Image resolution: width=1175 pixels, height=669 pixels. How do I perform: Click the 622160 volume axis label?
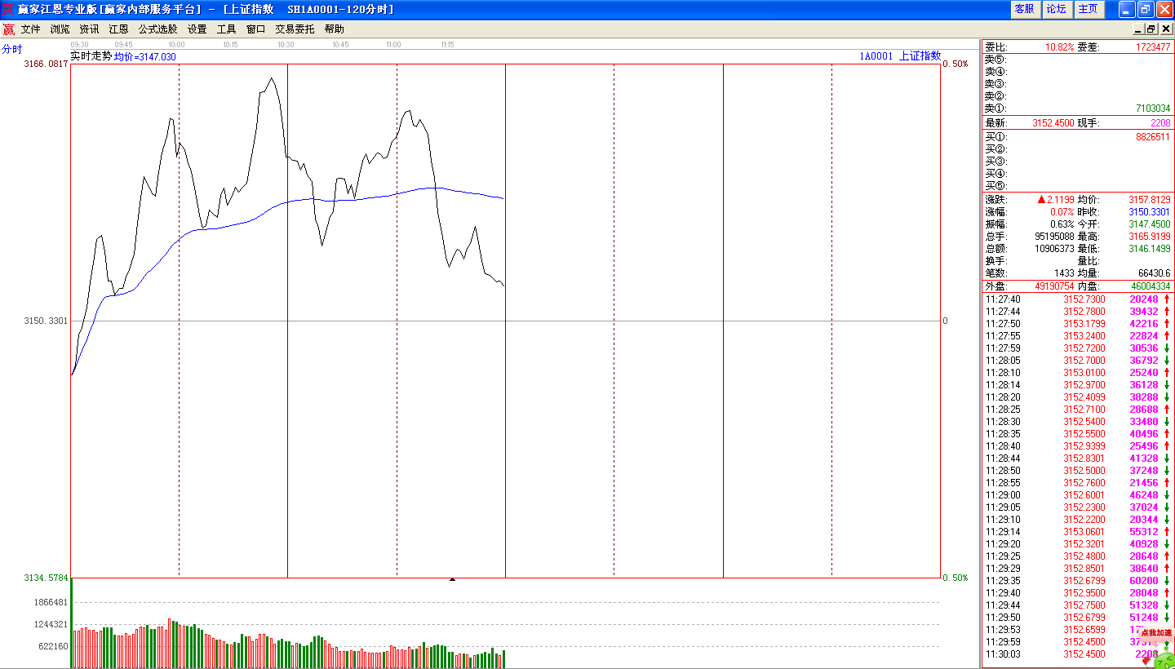[x=53, y=646]
